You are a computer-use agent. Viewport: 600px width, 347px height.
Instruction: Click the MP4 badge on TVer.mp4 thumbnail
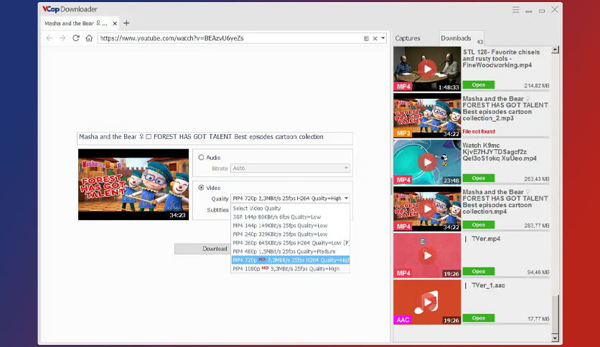403,273
